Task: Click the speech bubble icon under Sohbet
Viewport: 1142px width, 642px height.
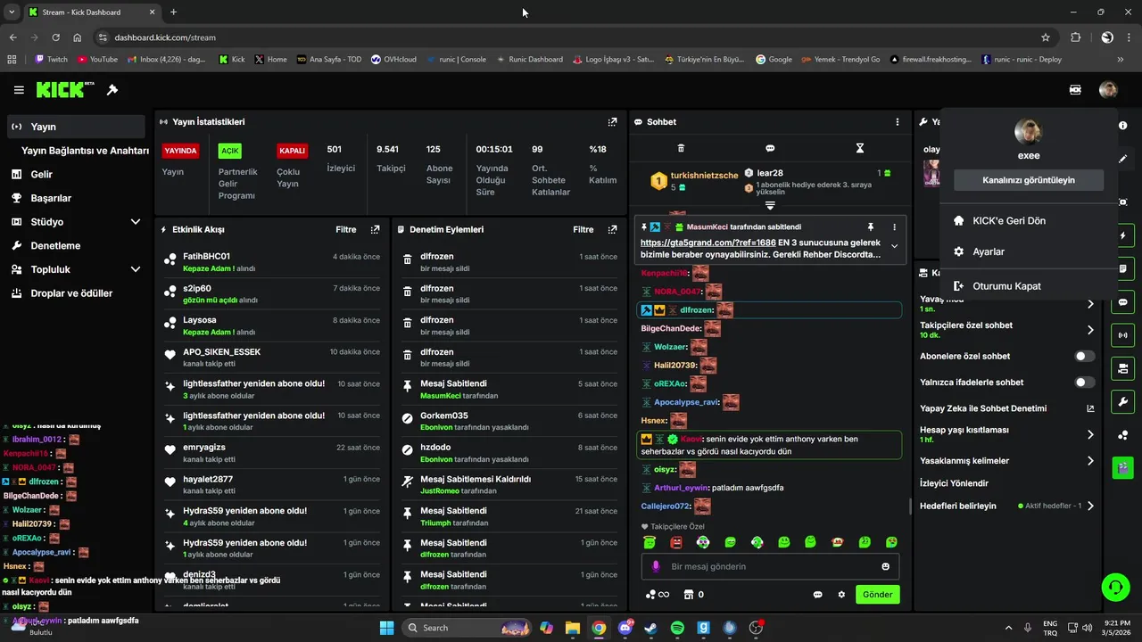Action: (770, 148)
